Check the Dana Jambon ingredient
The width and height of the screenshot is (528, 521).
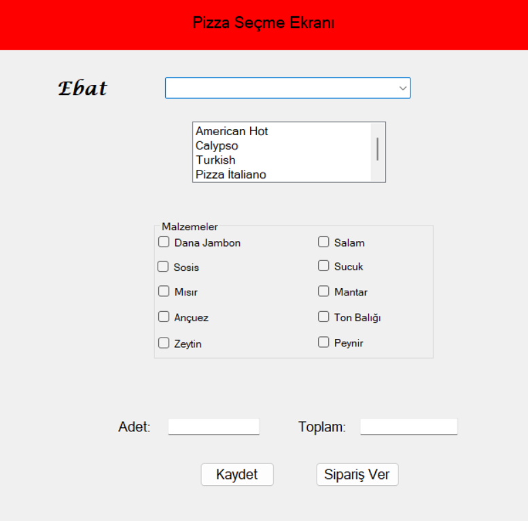(164, 242)
